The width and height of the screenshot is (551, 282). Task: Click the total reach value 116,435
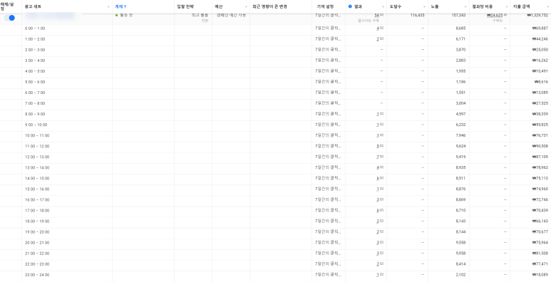point(418,16)
